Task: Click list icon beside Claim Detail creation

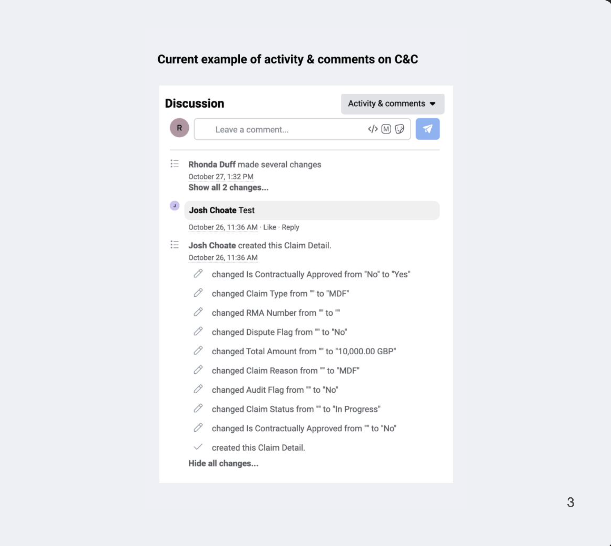Action: coord(174,245)
